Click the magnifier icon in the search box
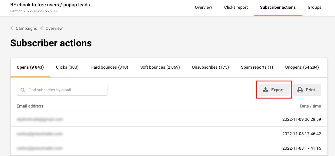Screen dimensions: 335x156 tap(23, 90)
